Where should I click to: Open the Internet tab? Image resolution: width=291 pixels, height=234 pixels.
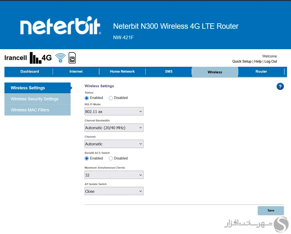pyautogui.click(x=76, y=72)
